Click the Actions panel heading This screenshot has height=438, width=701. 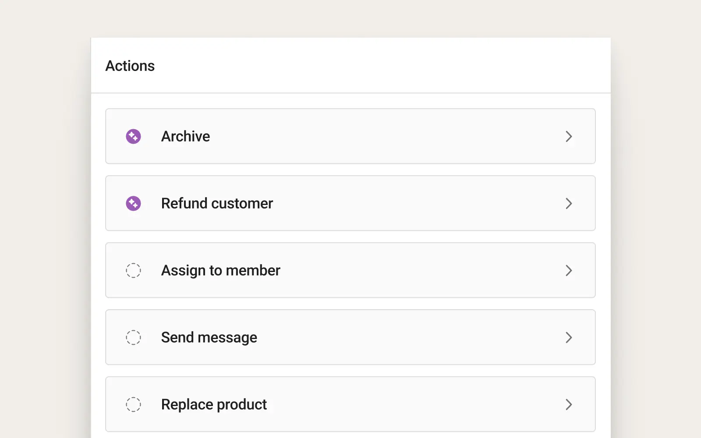pos(130,66)
